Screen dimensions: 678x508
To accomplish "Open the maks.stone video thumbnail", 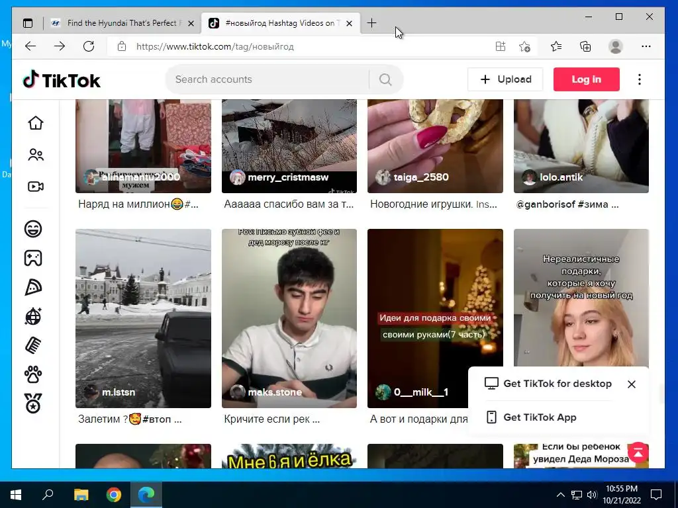I will 289,318.
